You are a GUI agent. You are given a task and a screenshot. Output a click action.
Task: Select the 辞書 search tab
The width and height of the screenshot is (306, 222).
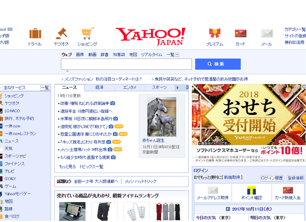tap(105, 55)
